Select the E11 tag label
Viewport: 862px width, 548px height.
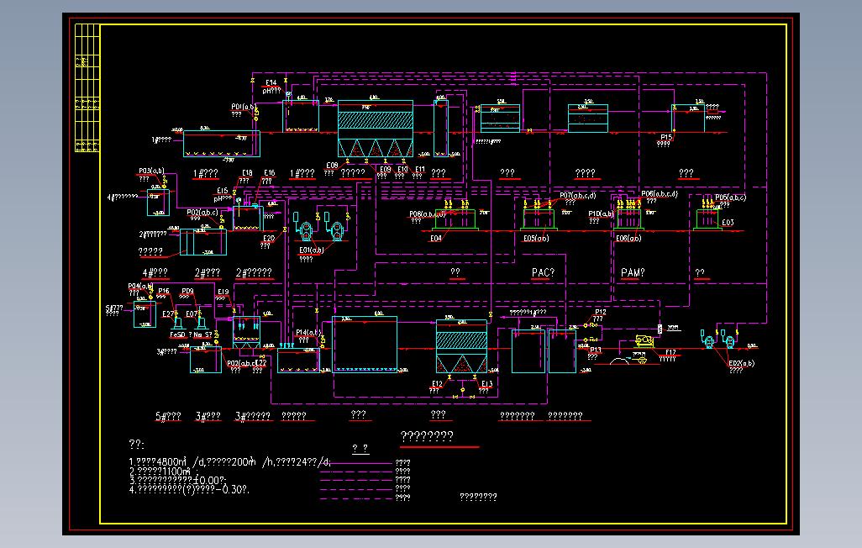pyautogui.click(x=420, y=170)
